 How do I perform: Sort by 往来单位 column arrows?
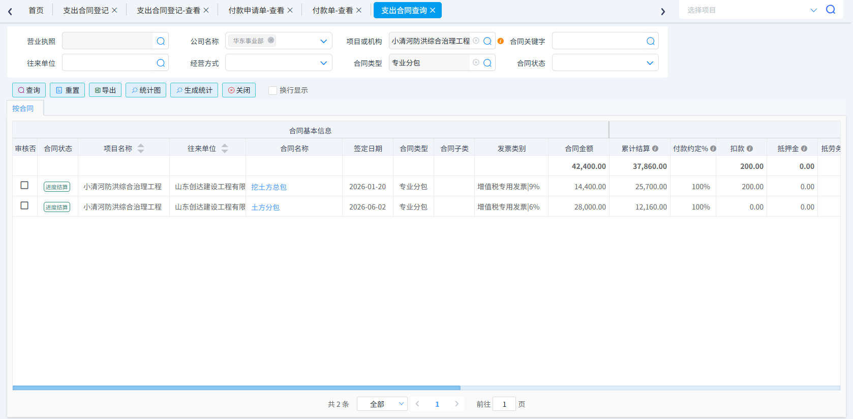coord(225,148)
